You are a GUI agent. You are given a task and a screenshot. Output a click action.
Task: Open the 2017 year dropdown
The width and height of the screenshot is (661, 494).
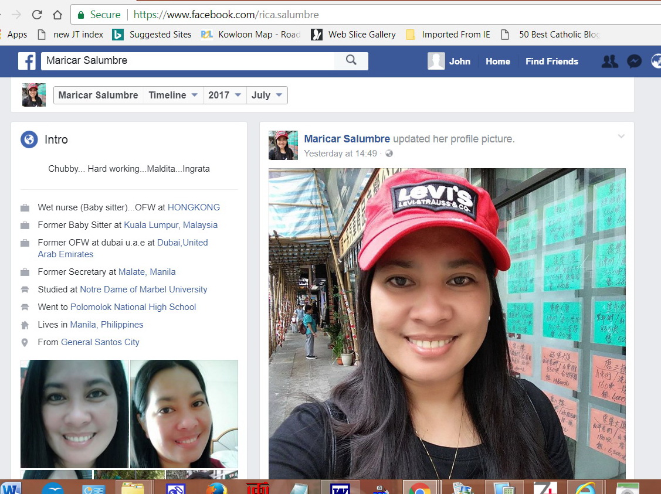pos(225,95)
